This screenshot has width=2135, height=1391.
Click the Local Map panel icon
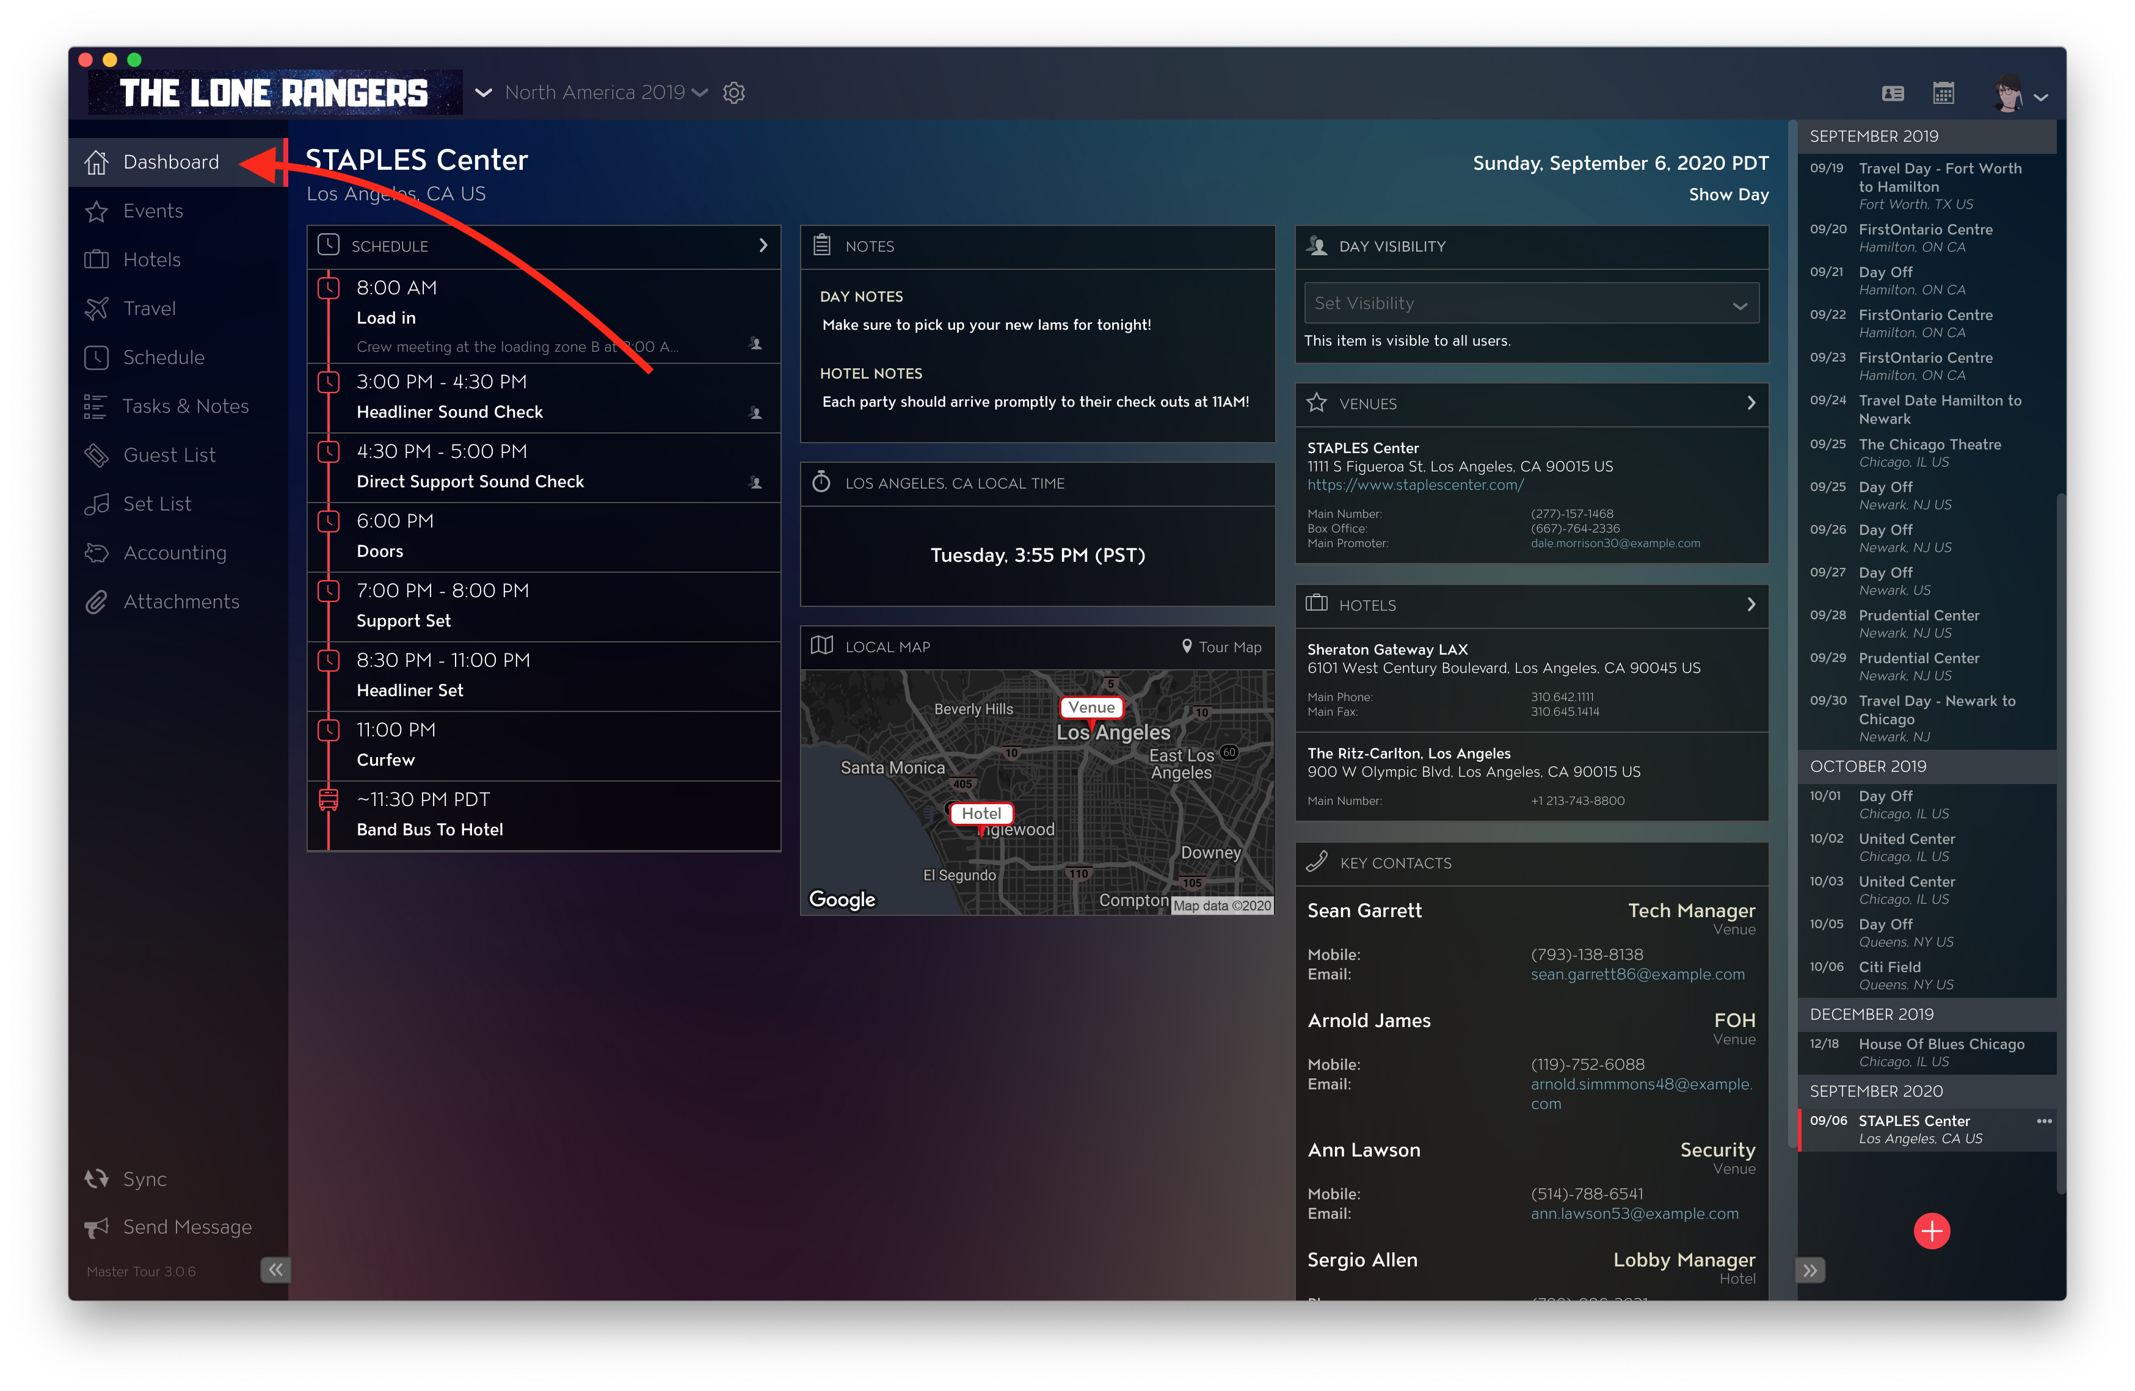pyautogui.click(x=822, y=645)
